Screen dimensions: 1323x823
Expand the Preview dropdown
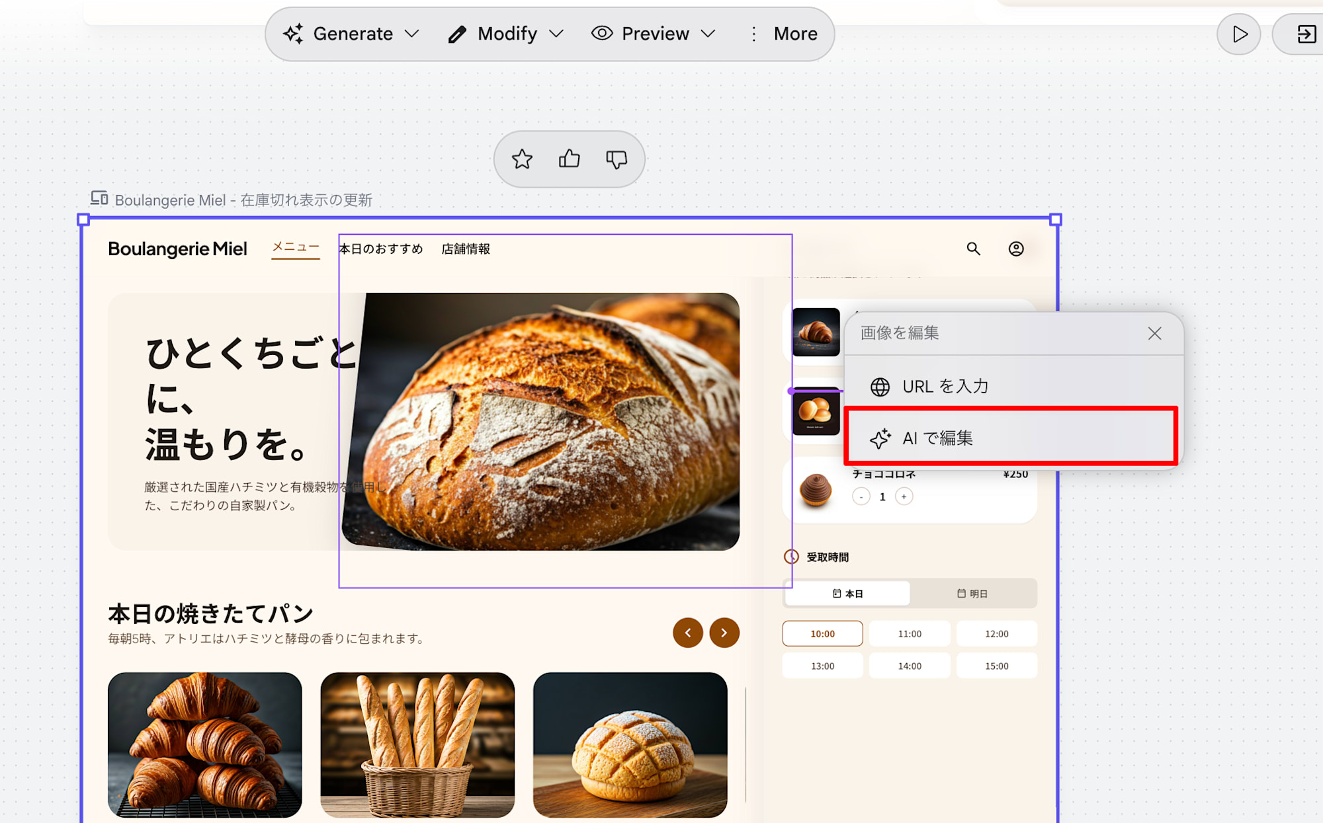click(654, 34)
